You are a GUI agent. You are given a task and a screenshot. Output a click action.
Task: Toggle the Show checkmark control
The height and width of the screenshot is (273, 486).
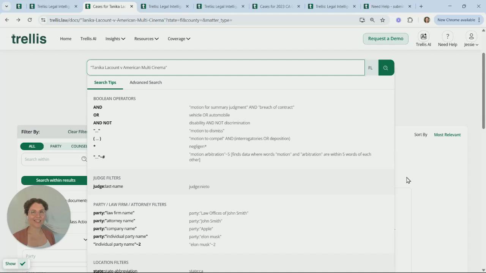(23, 264)
